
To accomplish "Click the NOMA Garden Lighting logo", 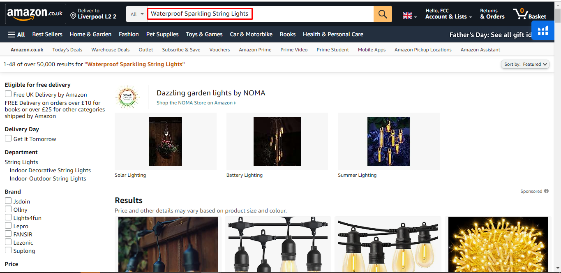I will (127, 97).
